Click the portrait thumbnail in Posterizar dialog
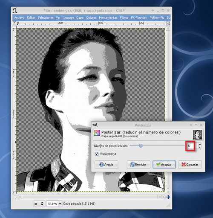Screen dimensions: 213x218 click(x=197, y=134)
